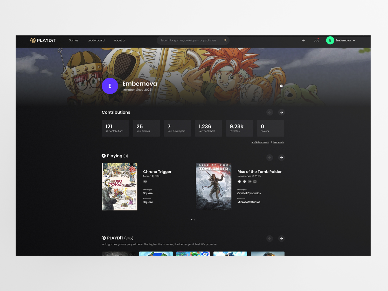Click the 'Add games you've played here' description

[x=160, y=244]
